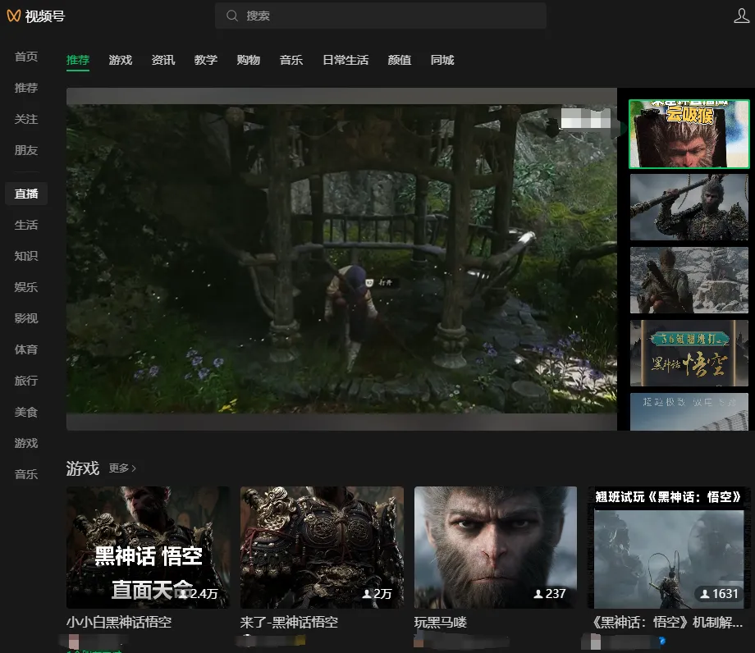Image resolution: width=755 pixels, height=653 pixels.
Task: Select the 推荐 tab in top bar
Action: [78, 60]
